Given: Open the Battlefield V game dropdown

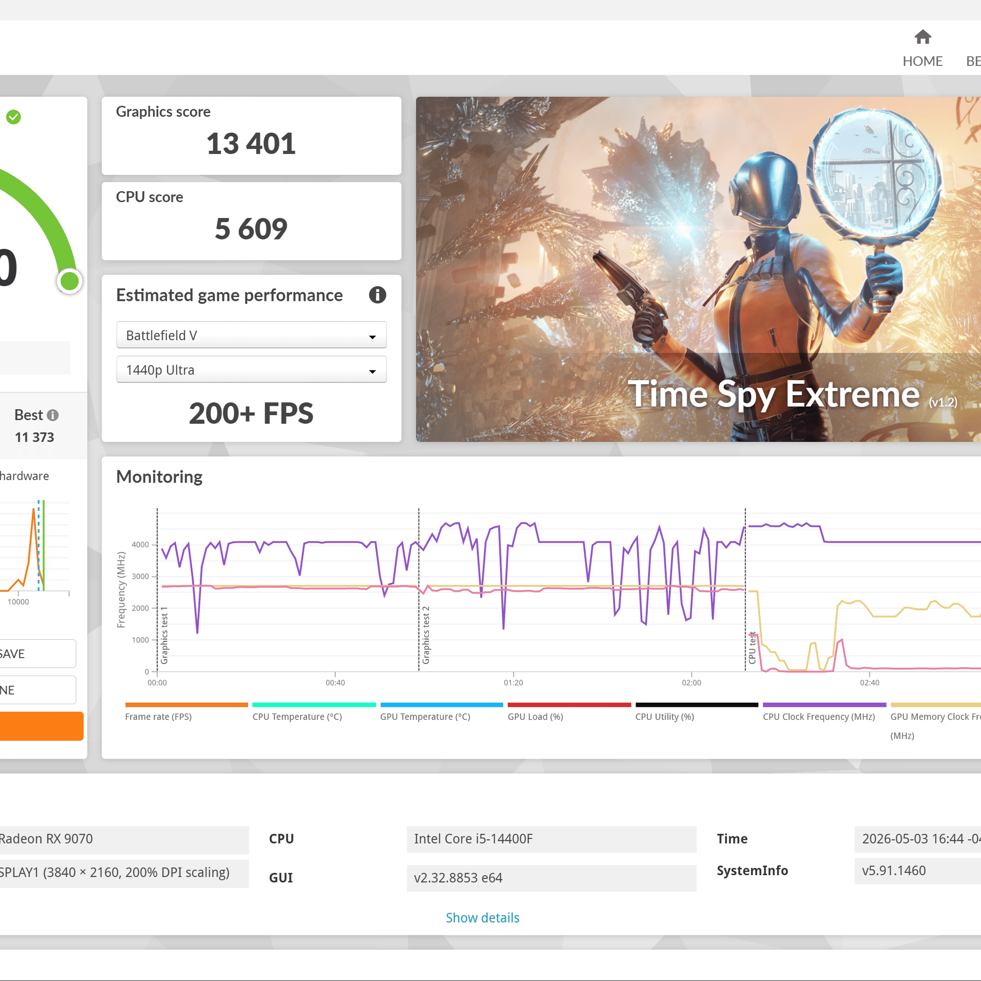Looking at the screenshot, I should (251, 335).
